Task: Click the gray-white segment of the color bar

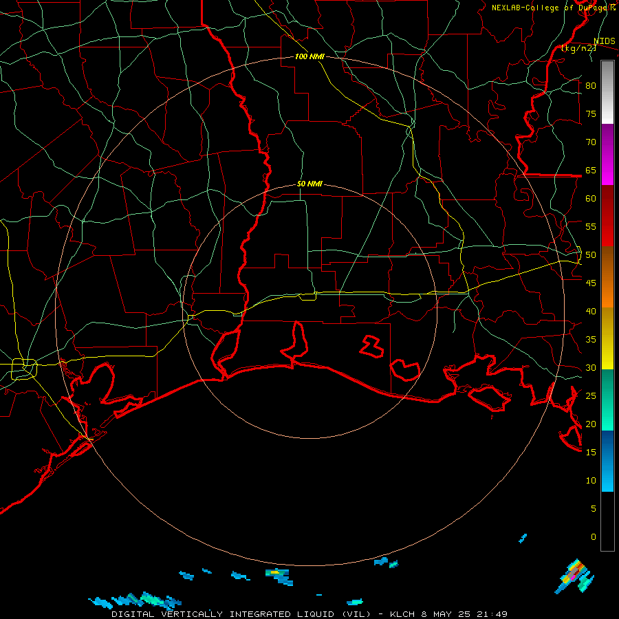Action: (607, 92)
